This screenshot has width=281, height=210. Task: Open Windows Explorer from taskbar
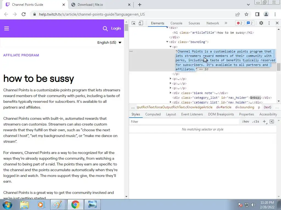[24, 205]
